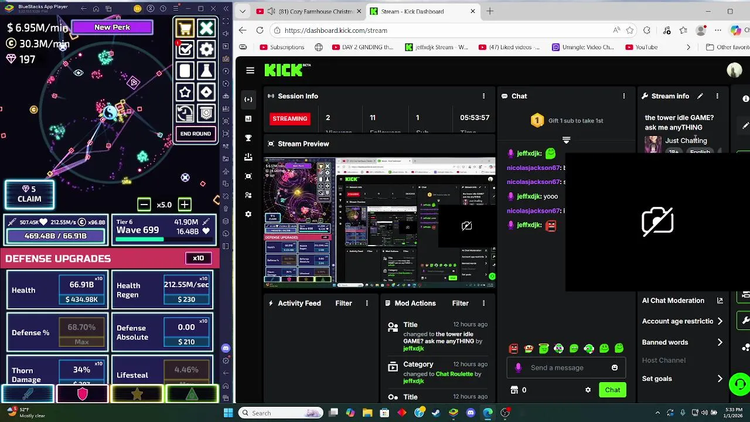Viewport: 750px width, 422px height.
Task: Open Discord from Windows taskbar
Action: 471,413
